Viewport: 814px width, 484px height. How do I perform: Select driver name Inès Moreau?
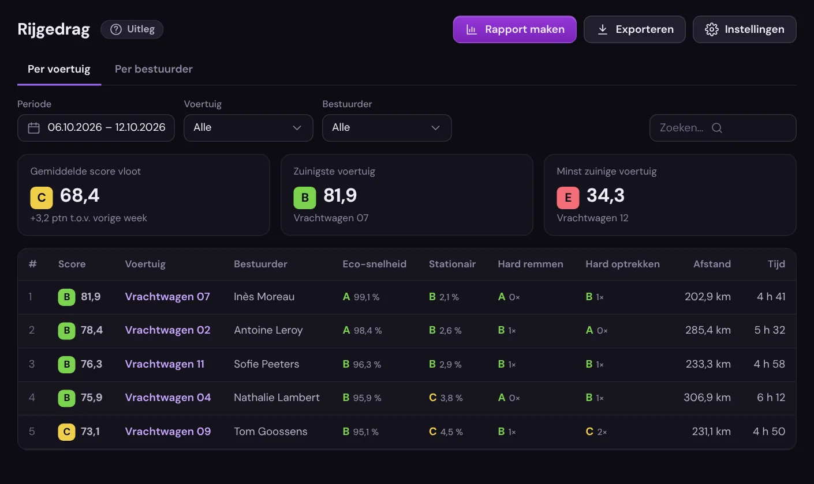(264, 297)
